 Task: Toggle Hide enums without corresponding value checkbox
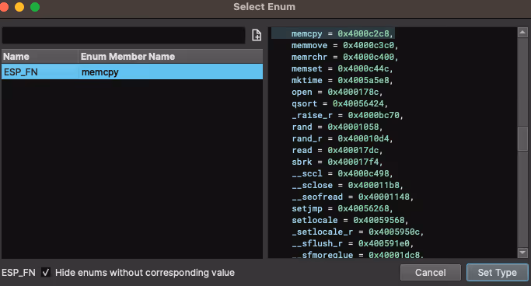[46, 272]
